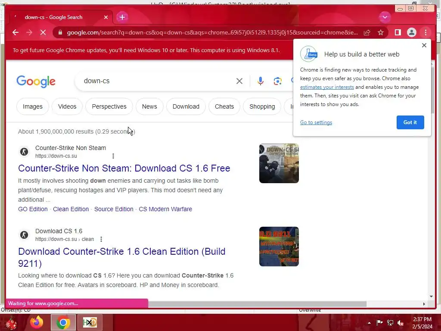Open Chrome three-dot menu
The image size is (441, 331).
[425, 33]
